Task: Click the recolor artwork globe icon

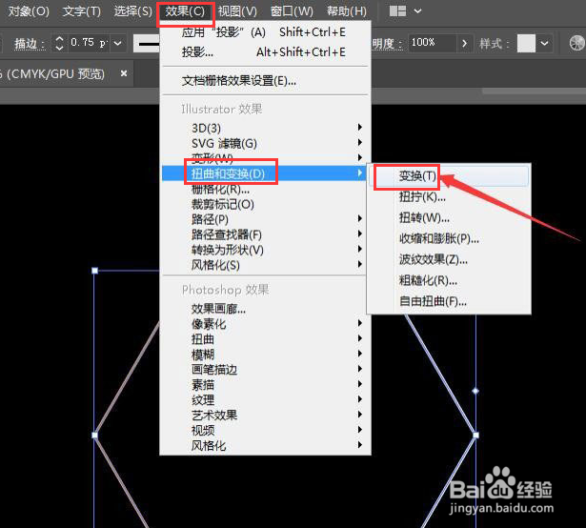Action: [x=577, y=43]
